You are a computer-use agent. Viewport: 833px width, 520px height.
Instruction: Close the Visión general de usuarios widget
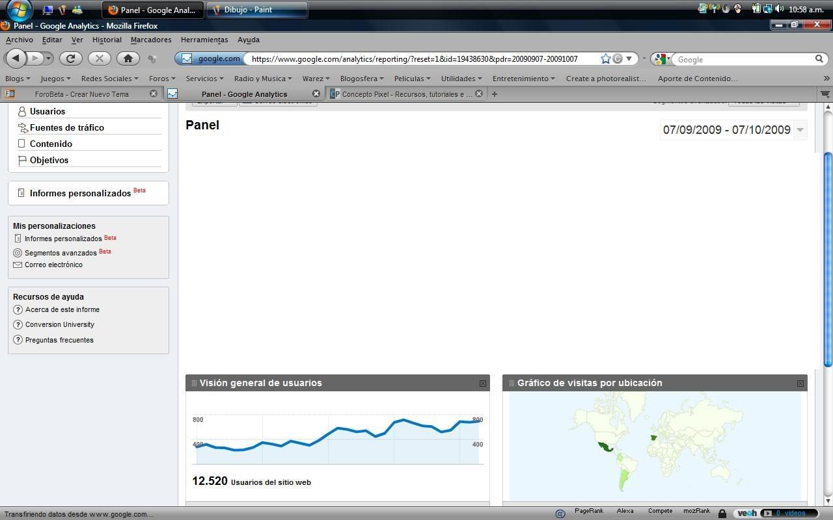tap(483, 383)
